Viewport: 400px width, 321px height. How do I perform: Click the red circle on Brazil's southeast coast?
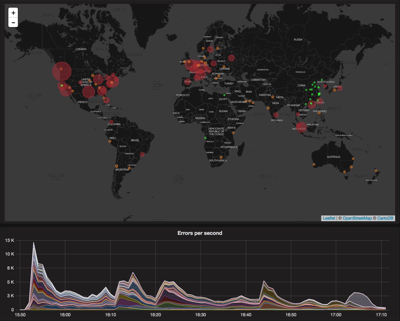tap(142, 154)
